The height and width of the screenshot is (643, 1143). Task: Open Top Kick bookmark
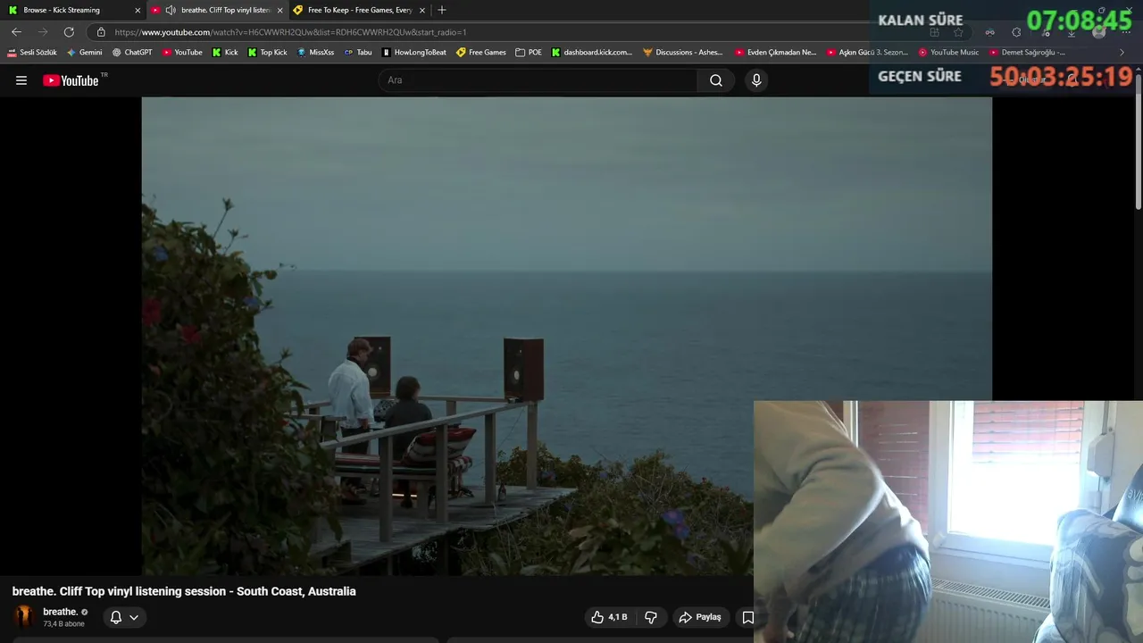click(267, 53)
